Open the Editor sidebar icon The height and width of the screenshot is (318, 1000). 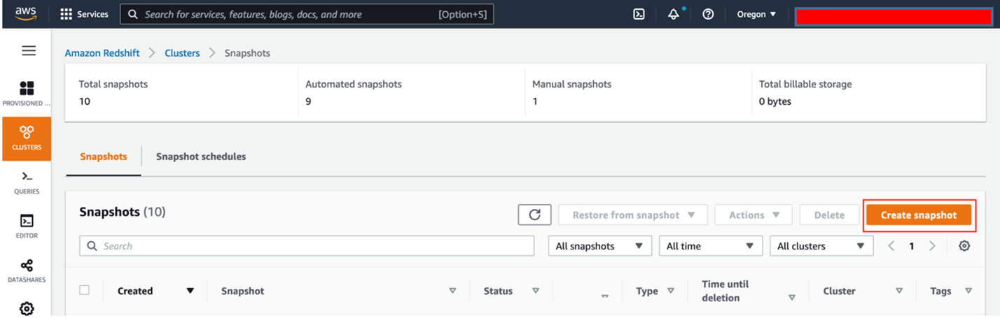point(27,226)
